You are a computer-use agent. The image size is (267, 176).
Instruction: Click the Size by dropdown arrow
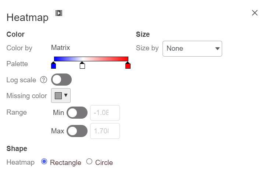(217, 49)
